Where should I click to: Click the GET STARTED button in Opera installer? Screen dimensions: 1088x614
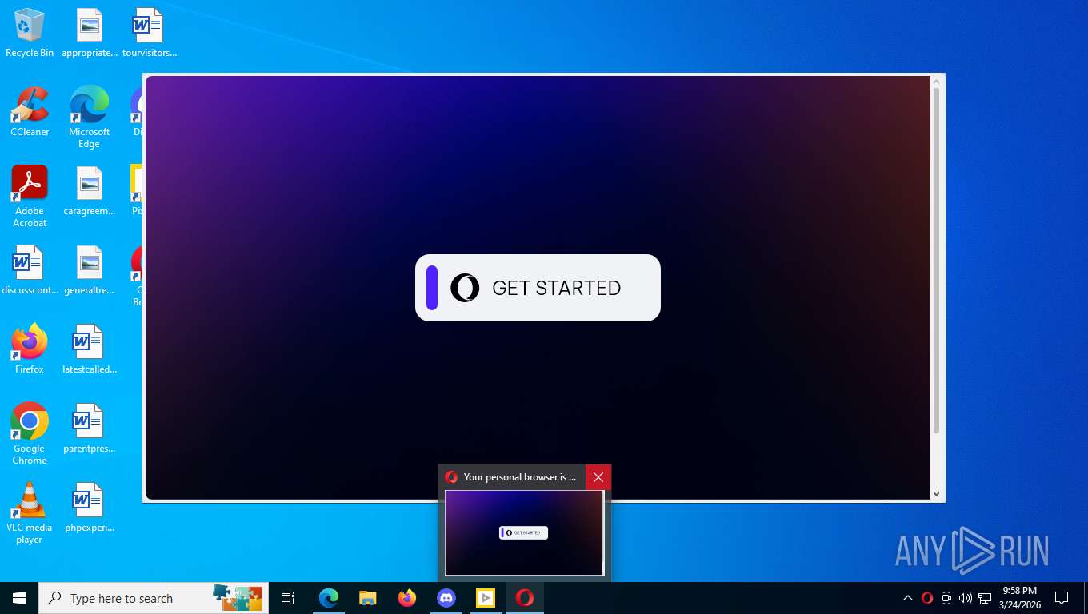538,288
